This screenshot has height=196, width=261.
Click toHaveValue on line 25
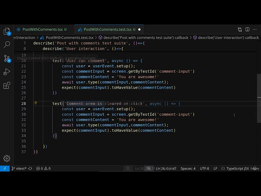click(125, 87)
